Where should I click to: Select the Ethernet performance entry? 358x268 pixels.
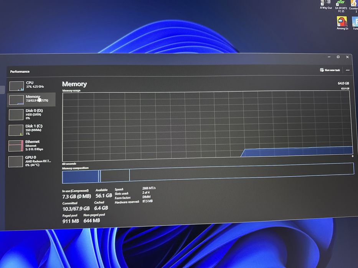[31, 145]
